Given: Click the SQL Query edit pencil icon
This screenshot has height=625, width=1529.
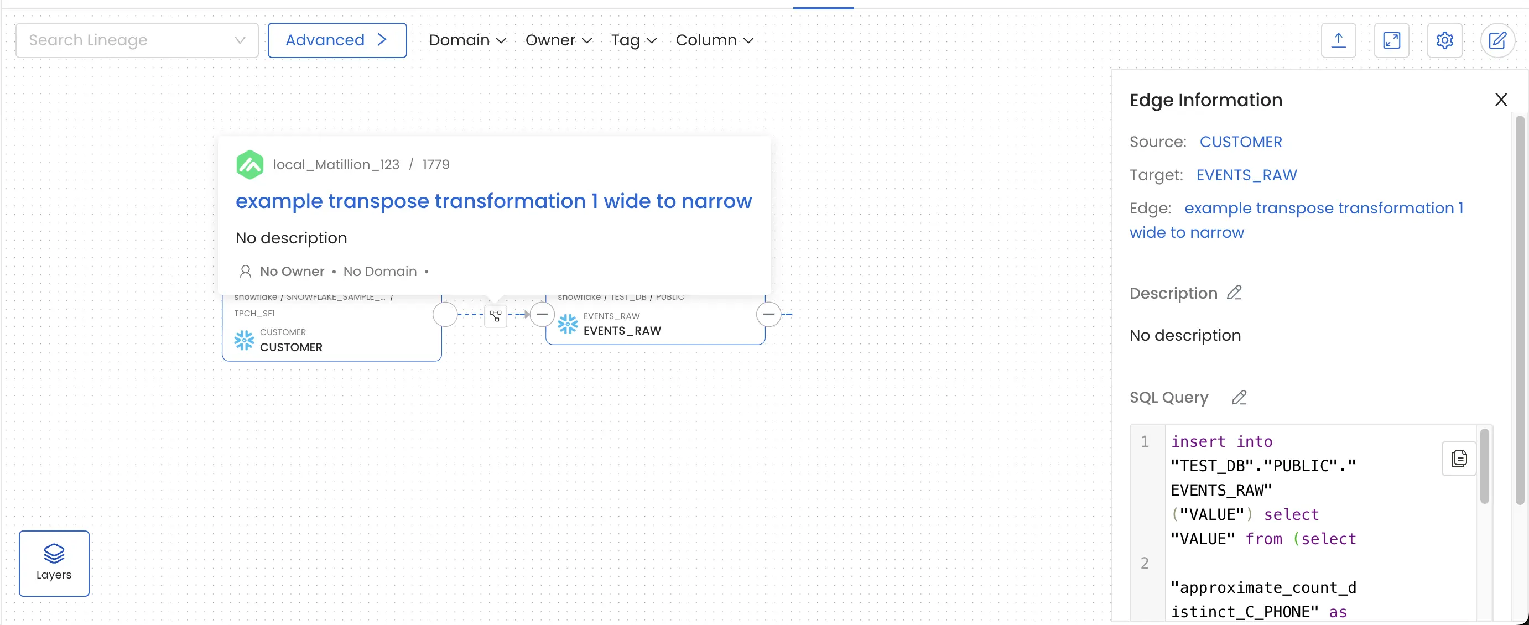Looking at the screenshot, I should pyautogui.click(x=1237, y=398).
